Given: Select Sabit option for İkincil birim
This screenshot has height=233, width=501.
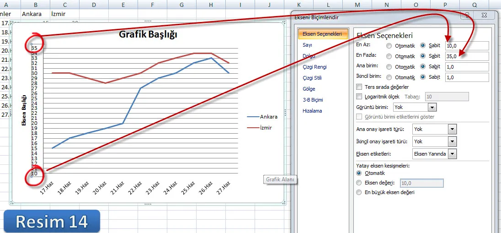Looking at the screenshot, I should pos(423,77).
